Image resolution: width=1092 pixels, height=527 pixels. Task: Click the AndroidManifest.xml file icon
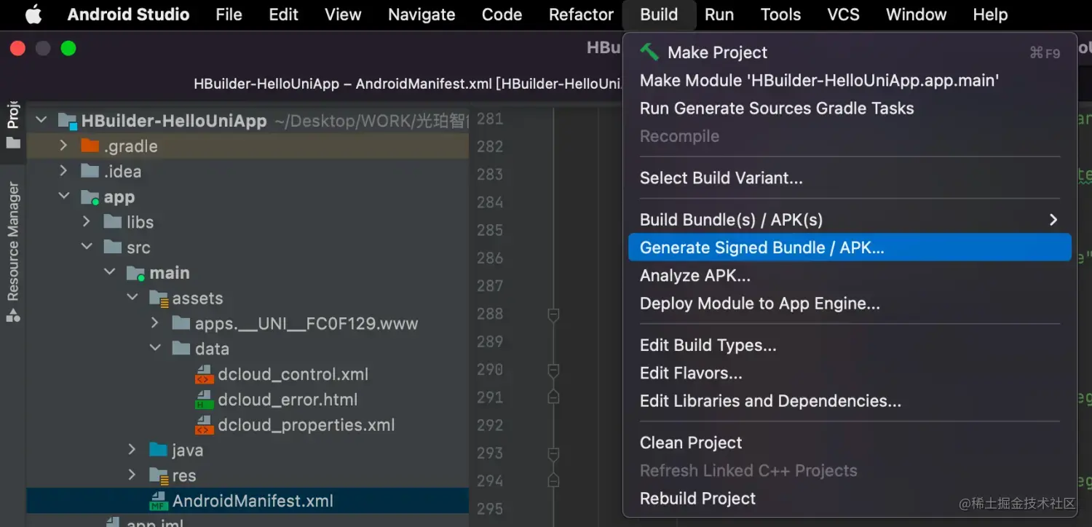(x=159, y=502)
